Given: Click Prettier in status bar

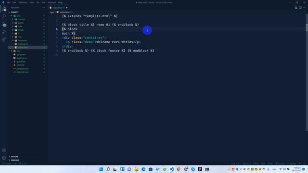Looking at the screenshot, I should pyautogui.click(x=292, y=163).
